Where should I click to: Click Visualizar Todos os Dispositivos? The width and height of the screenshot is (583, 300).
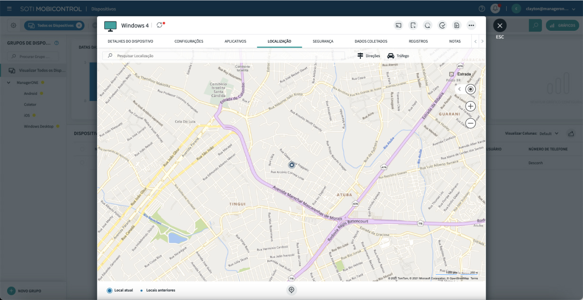pyautogui.click(x=37, y=70)
